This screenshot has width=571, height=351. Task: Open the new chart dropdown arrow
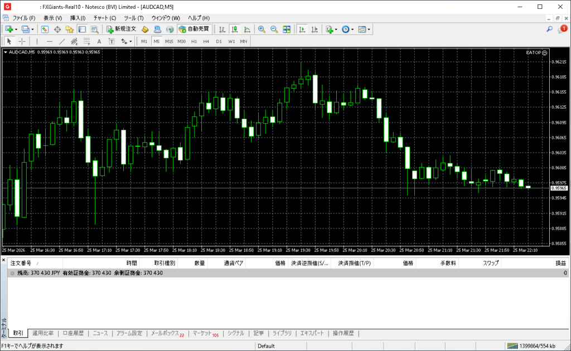click(16, 29)
